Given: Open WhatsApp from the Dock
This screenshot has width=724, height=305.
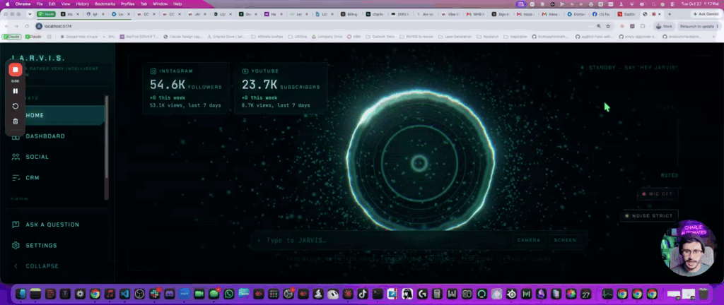Looking at the screenshot, I should tap(228, 294).
